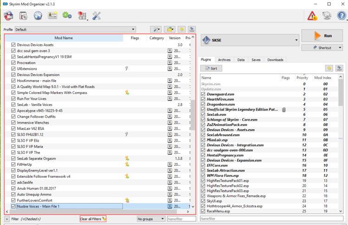Switch to the Archives tab
Image resolution: width=348 pixels, height=225 pixels.
pyautogui.click(x=224, y=60)
